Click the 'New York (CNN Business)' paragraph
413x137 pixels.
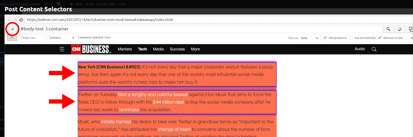pyautogui.click(x=177, y=74)
